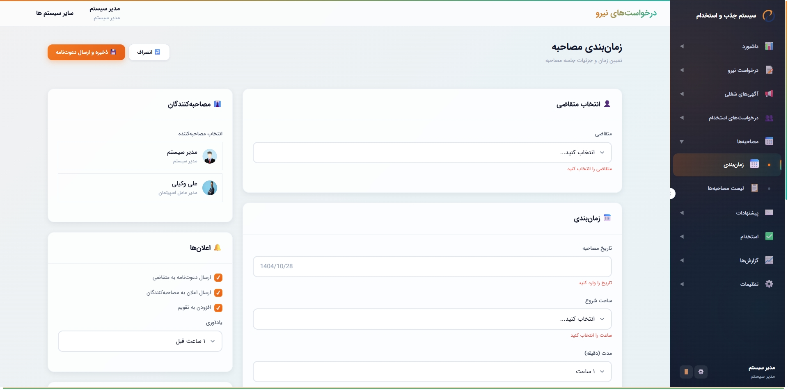Click the درخواست نیرو document icon
This screenshot has width=788, height=390.
tap(769, 70)
